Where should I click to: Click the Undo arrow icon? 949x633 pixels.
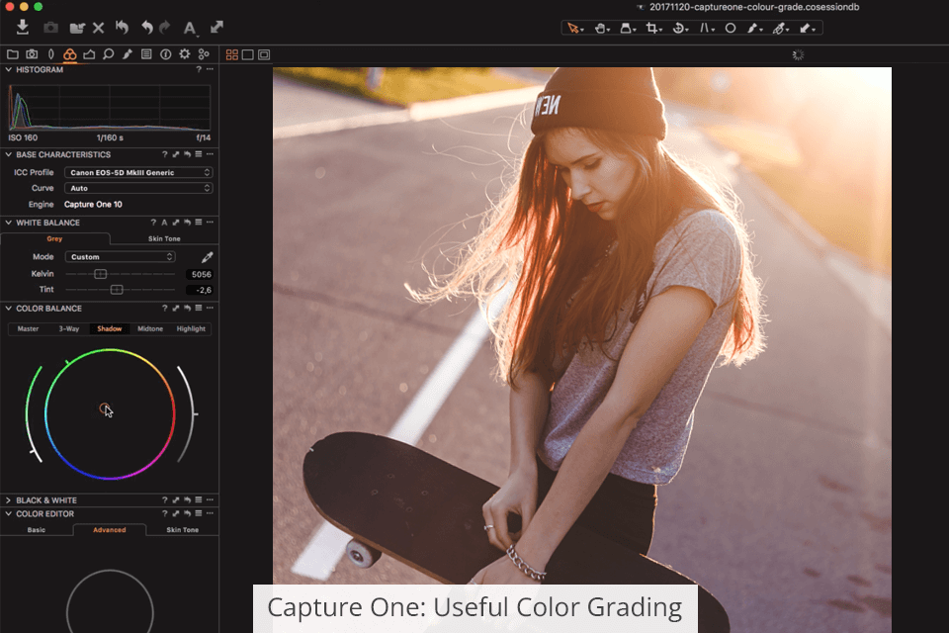pos(147,28)
